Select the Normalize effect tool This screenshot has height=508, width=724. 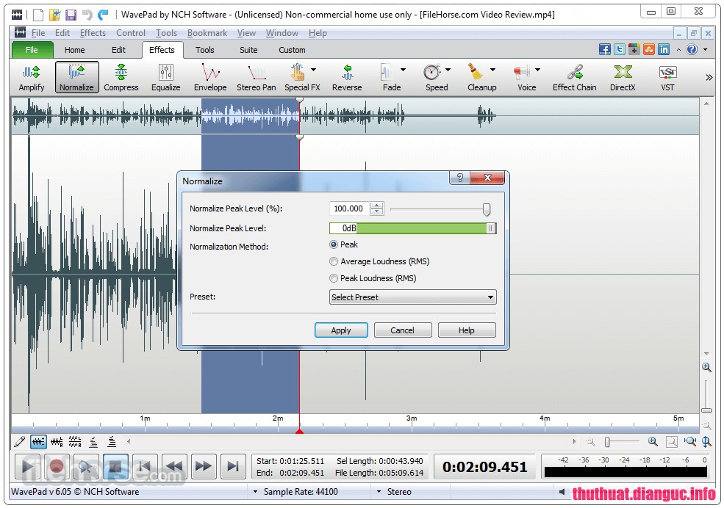click(x=76, y=78)
